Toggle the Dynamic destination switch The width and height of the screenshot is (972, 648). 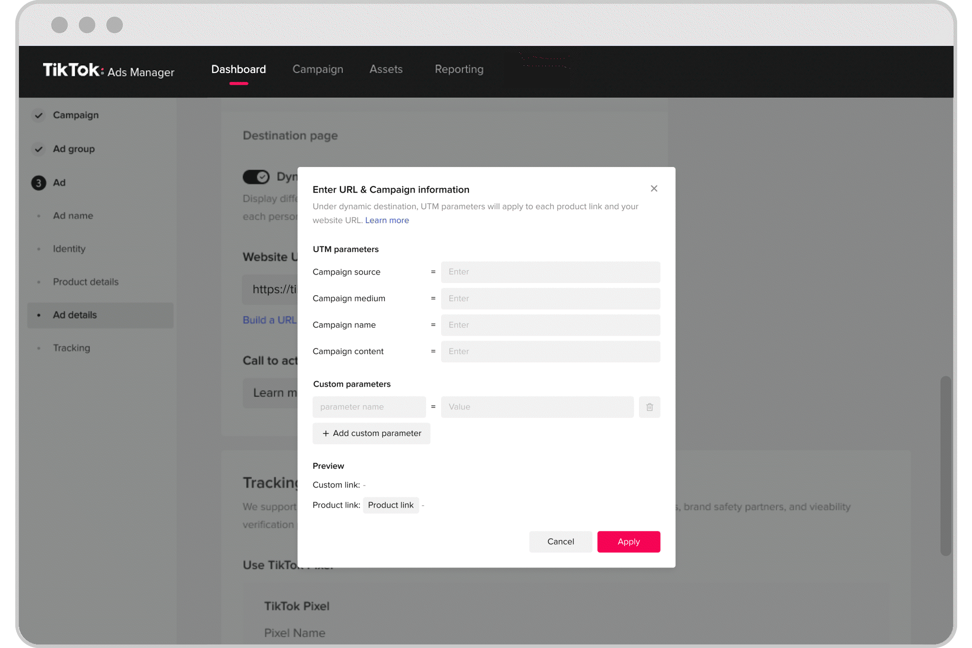coord(256,176)
